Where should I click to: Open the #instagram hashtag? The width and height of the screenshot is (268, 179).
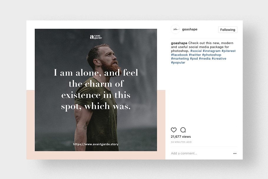pos(211,51)
